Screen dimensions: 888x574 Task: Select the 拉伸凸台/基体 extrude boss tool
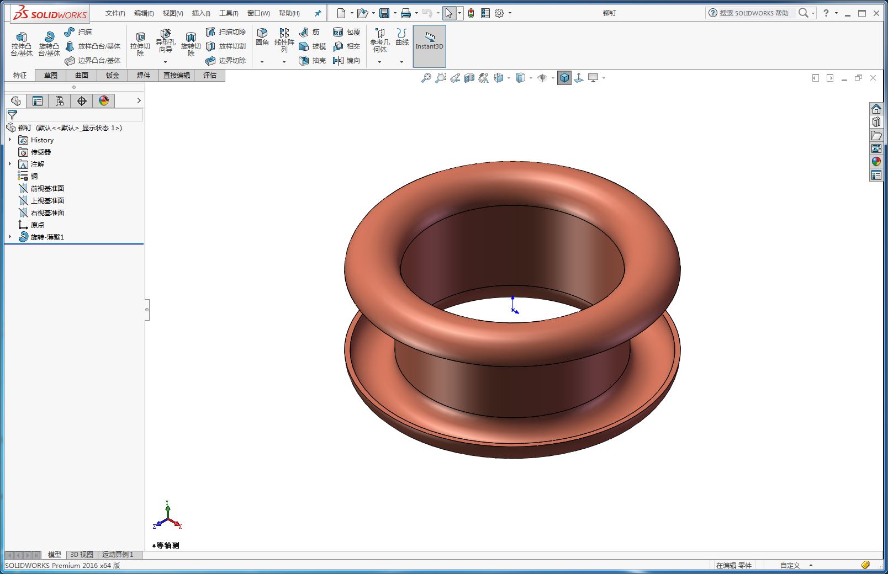coord(22,44)
